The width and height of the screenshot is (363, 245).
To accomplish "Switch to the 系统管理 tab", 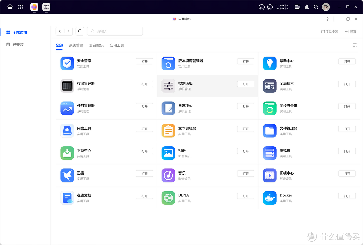I will pos(76,45).
